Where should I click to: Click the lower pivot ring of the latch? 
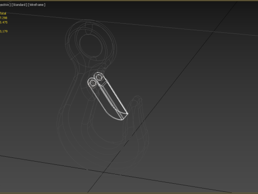coord(92,83)
